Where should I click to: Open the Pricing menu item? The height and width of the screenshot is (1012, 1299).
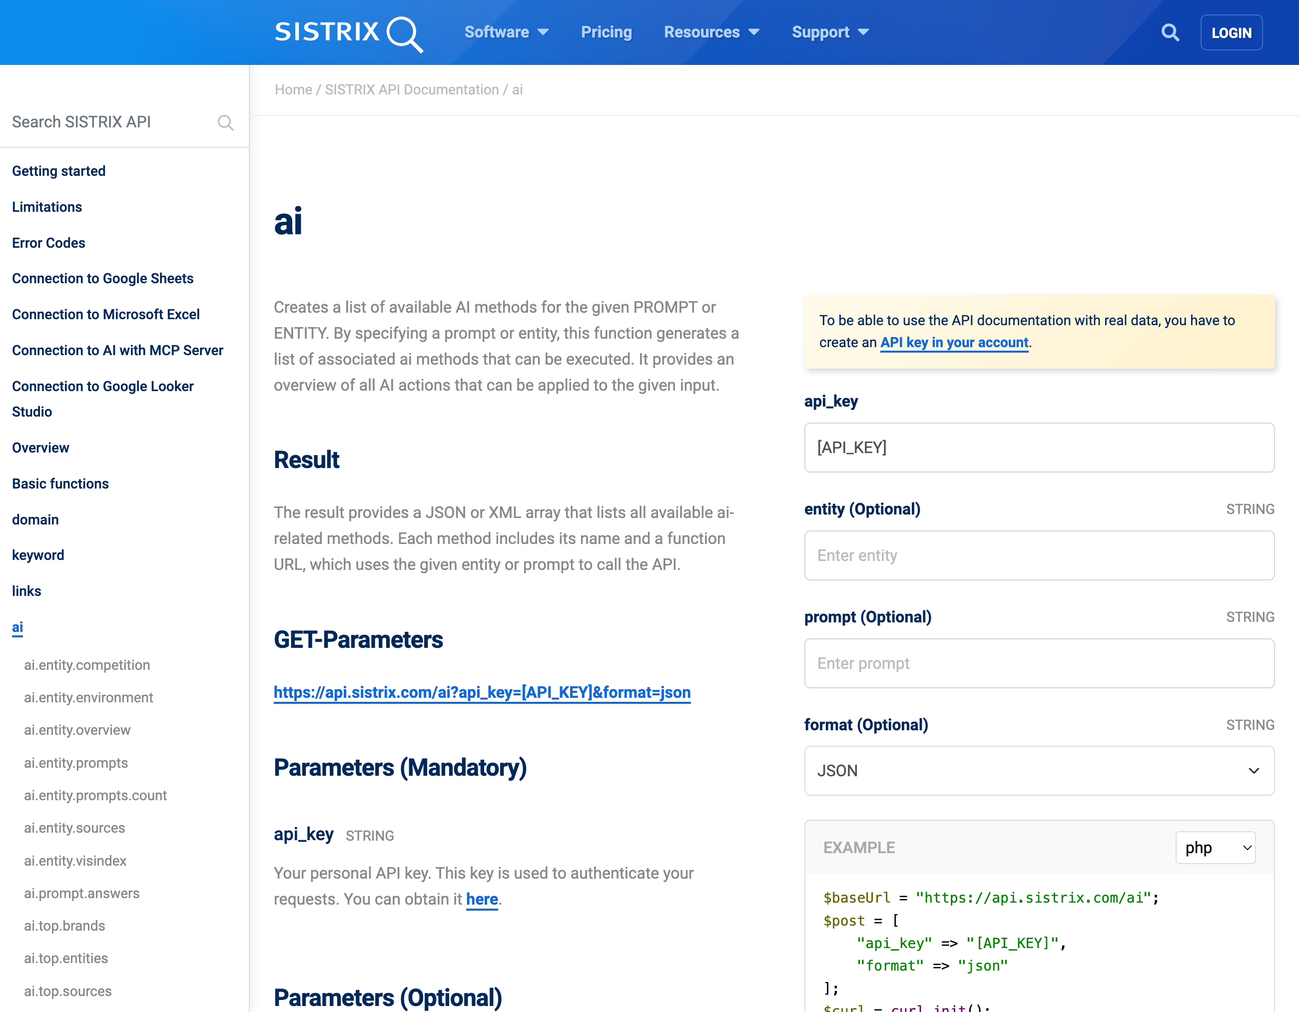point(606,32)
